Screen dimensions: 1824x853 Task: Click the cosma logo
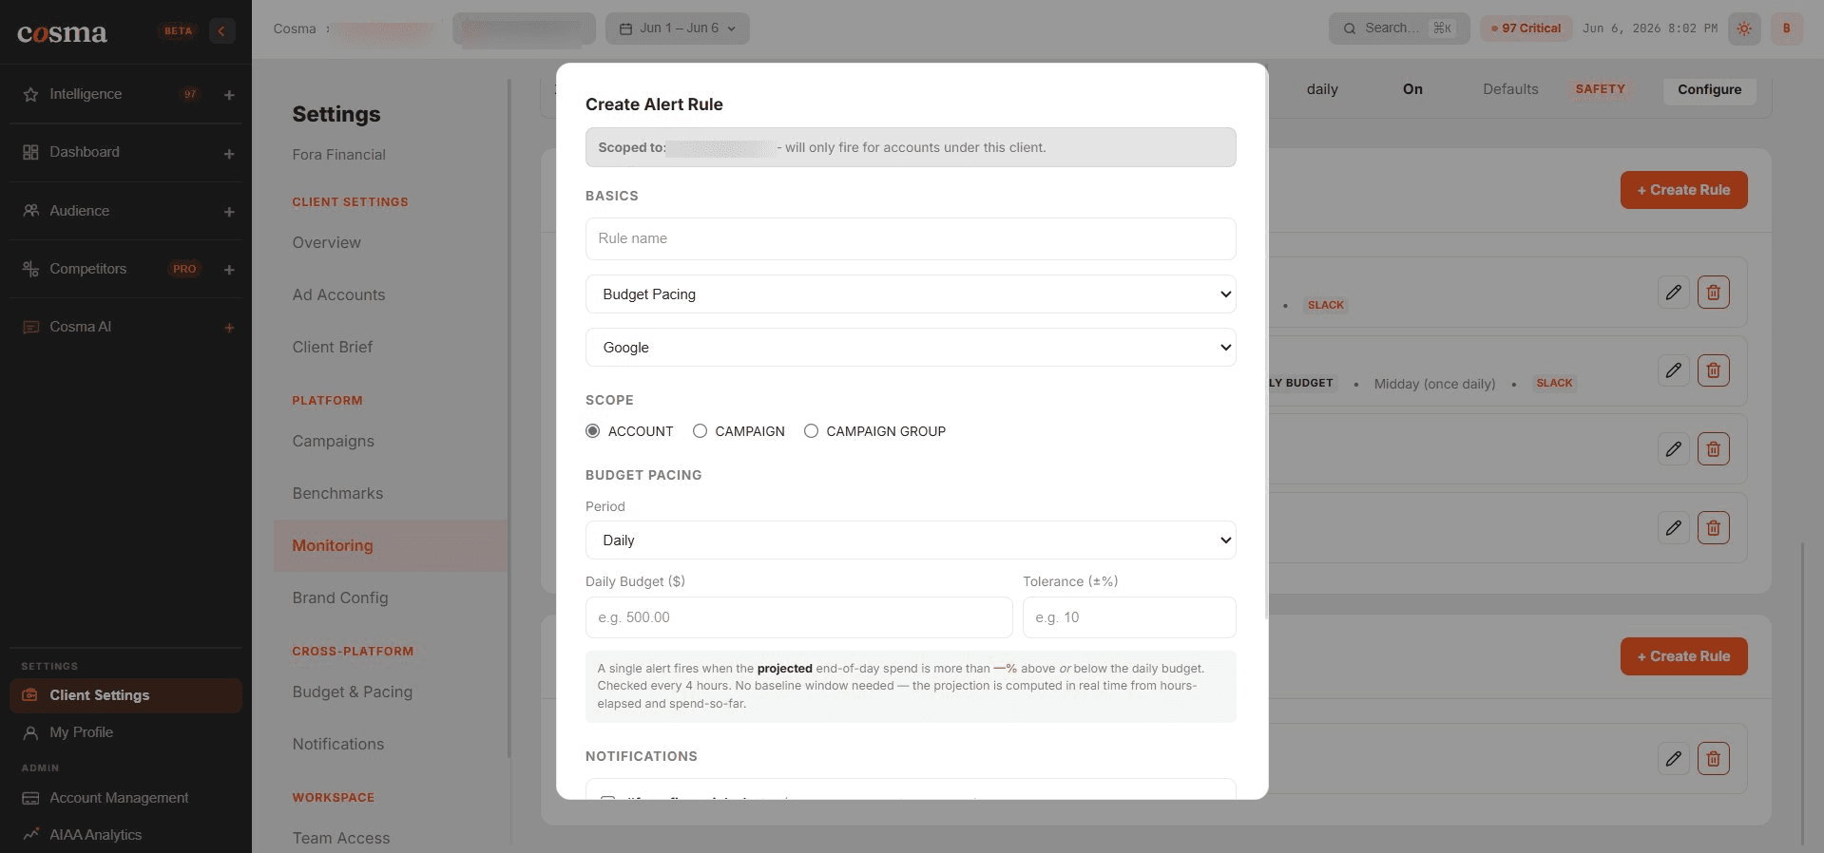(x=62, y=32)
